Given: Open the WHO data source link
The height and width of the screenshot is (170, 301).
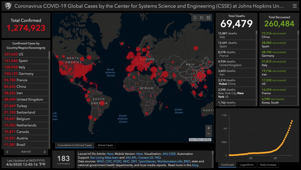Looking at the screenshot, I should [x=100, y=161].
